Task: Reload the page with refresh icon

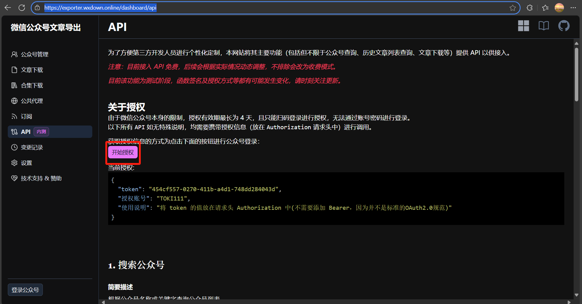Action: [x=22, y=8]
